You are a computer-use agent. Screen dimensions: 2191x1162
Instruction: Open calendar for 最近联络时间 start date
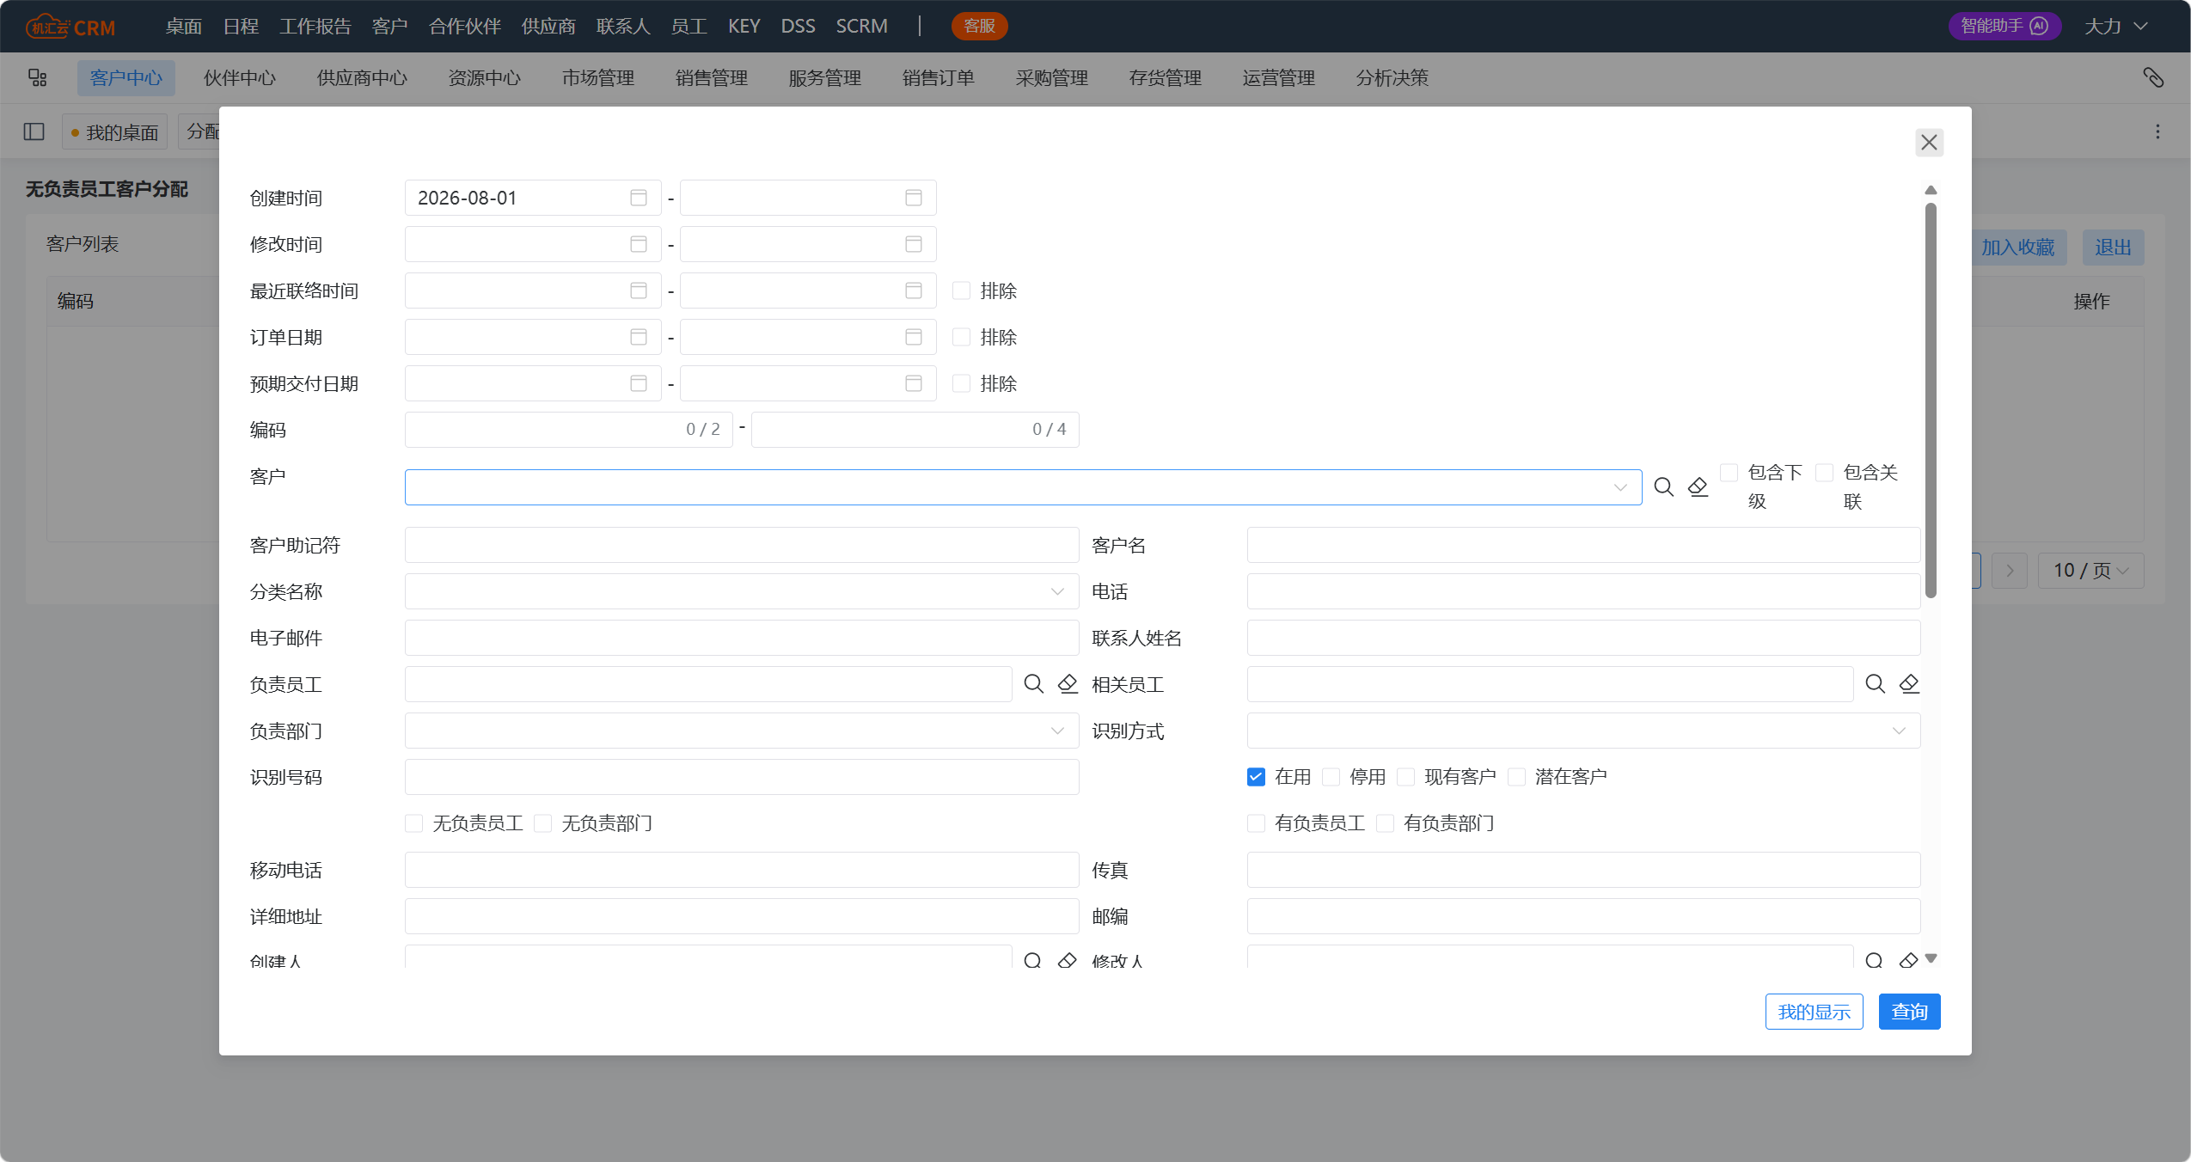638,290
